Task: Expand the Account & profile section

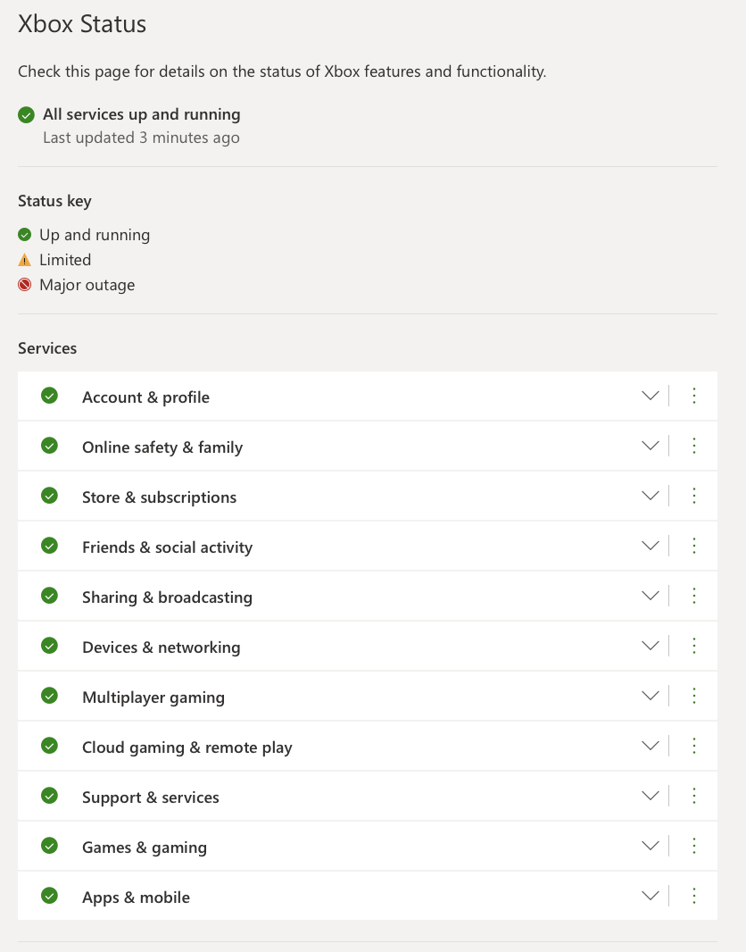Action: coord(651,396)
